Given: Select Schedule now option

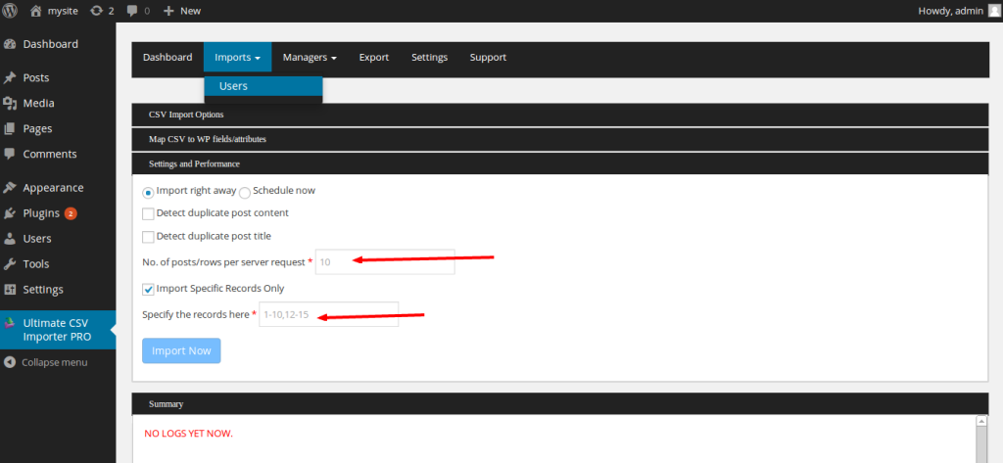Looking at the screenshot, I should 245,193.
